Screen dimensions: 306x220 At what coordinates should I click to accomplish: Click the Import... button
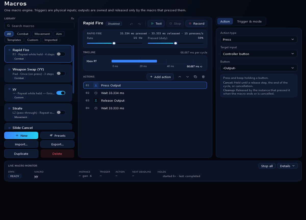(x=21, y=144)
